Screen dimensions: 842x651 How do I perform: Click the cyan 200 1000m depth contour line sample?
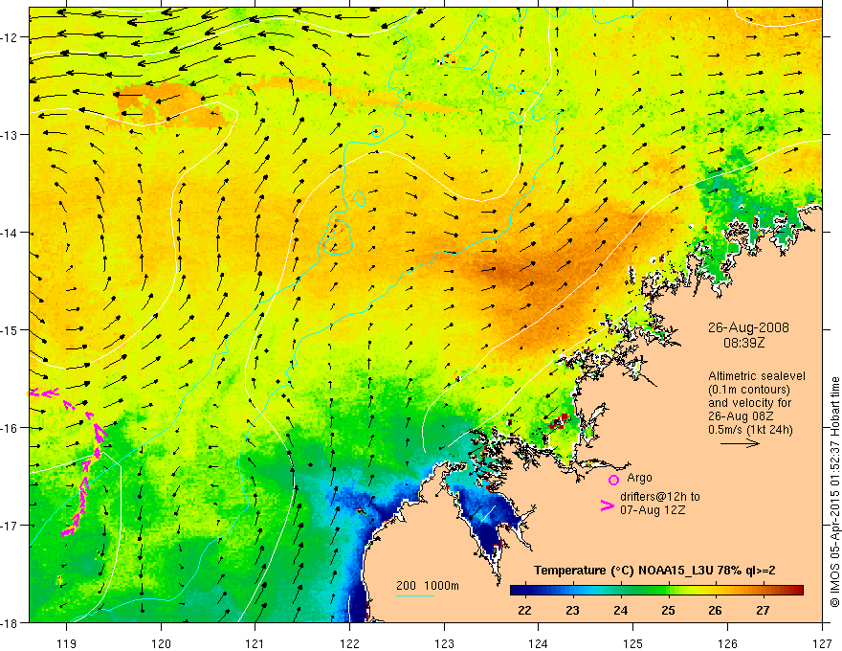[415, 595]
